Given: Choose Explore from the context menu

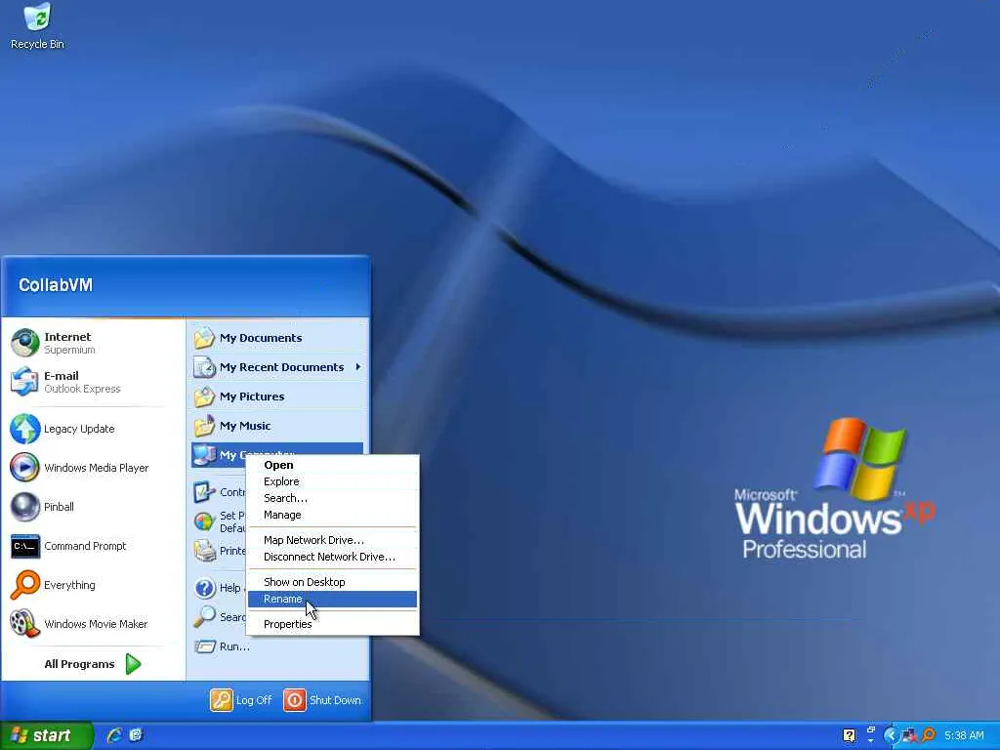Looking at the screenshot, I should pos(332,481).
